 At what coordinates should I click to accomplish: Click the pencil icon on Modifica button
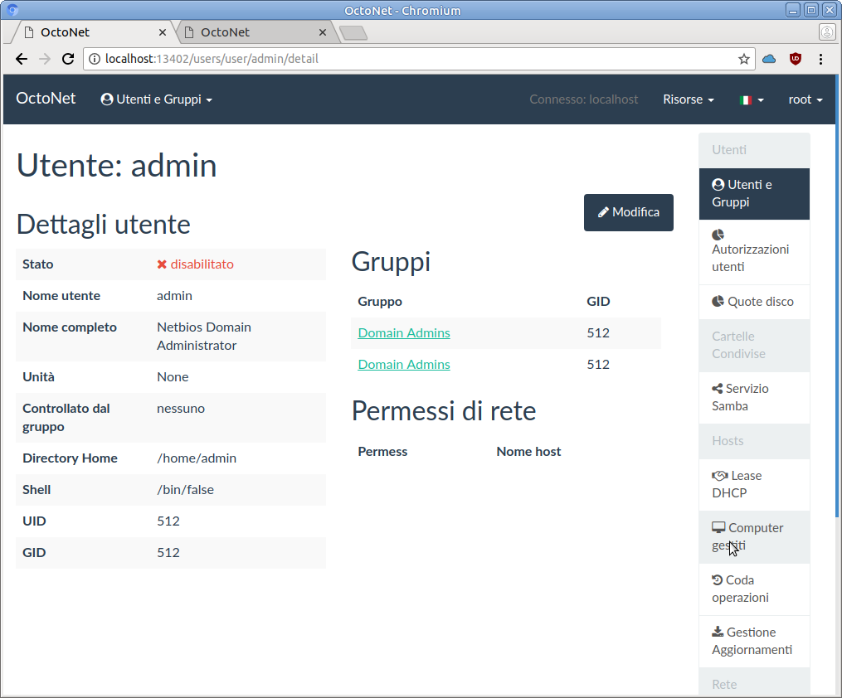pyautogui.click(x=604, y=212)
